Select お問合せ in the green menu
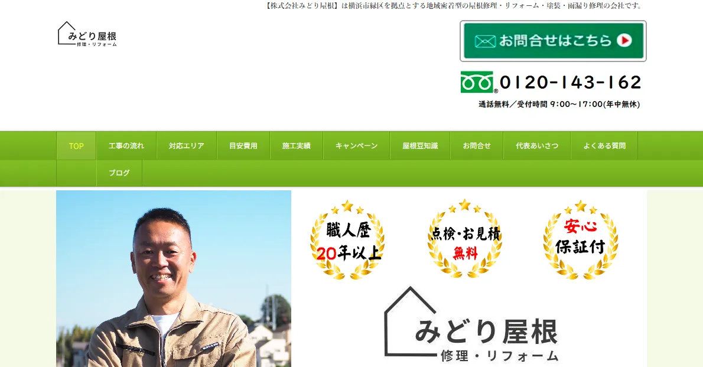 pyautogui.click(x=477, y=146)
